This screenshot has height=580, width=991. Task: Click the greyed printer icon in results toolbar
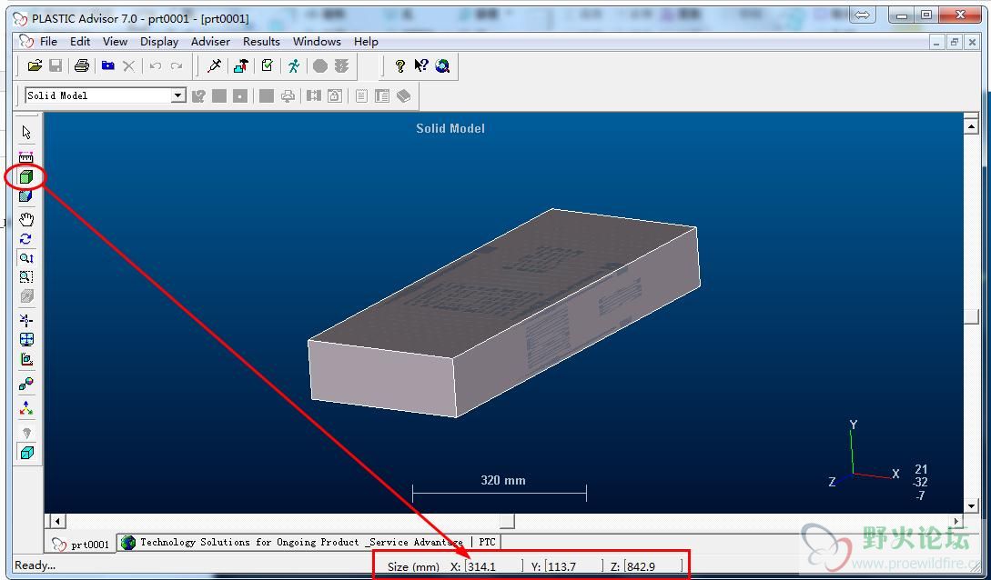[288, 96]
